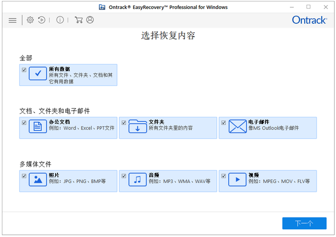Open the settings gear icon
Screen dimensions: 336x237
click(30, 20)
